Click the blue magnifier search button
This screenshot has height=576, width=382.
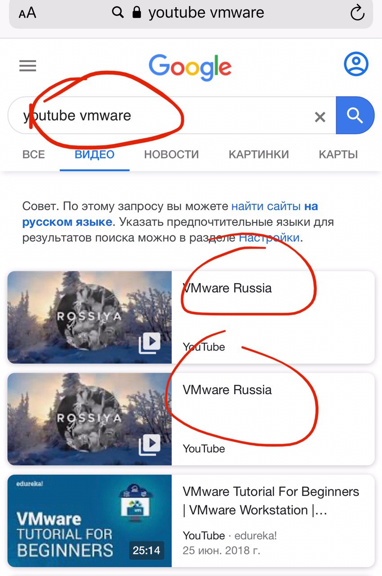tap(355, 116)
